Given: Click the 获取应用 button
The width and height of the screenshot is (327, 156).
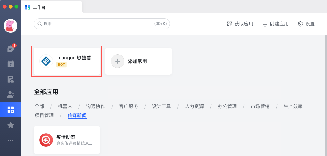Looking at the screenshot, I should coord(240,24).
